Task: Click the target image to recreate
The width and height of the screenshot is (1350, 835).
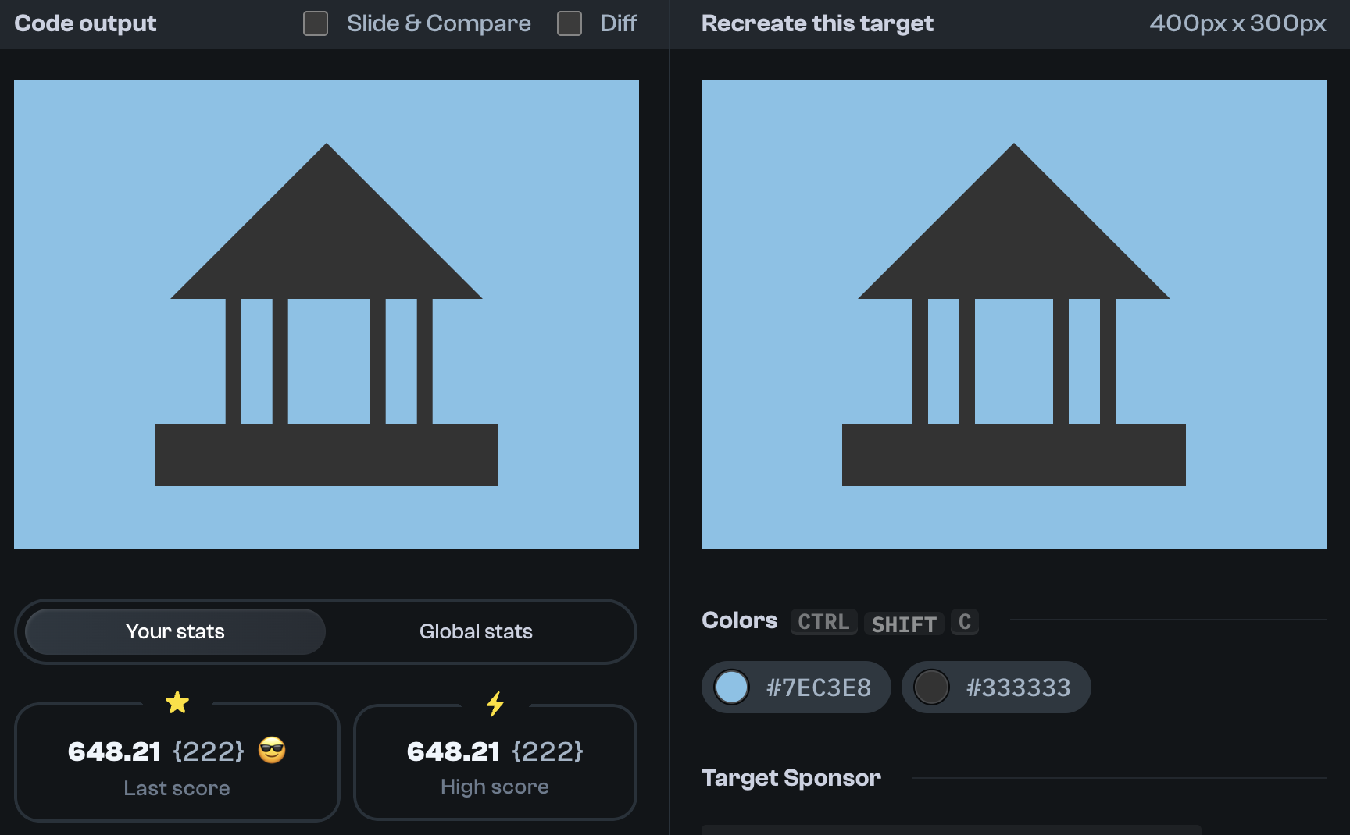Action: point(1014,314)
